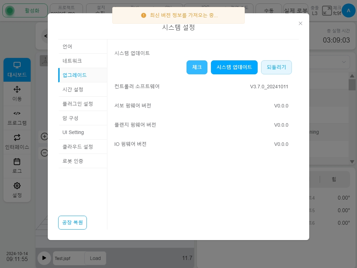
Task: Open the 대시보드 dashboard icon in sidebar
Action: pyautogui.click(x=17, y=70)
